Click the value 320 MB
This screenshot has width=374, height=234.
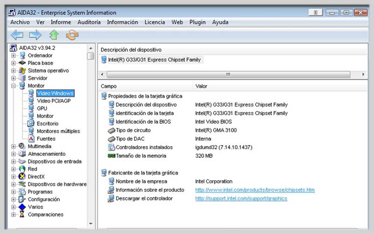(x=204, y=156)
